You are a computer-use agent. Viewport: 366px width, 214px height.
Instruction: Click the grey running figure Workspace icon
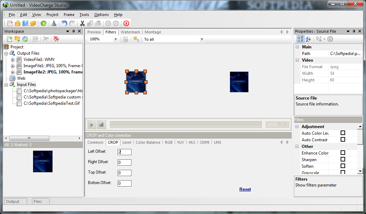tap(46, 39)
